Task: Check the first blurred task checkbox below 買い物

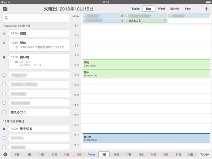Action: point(4,75)
